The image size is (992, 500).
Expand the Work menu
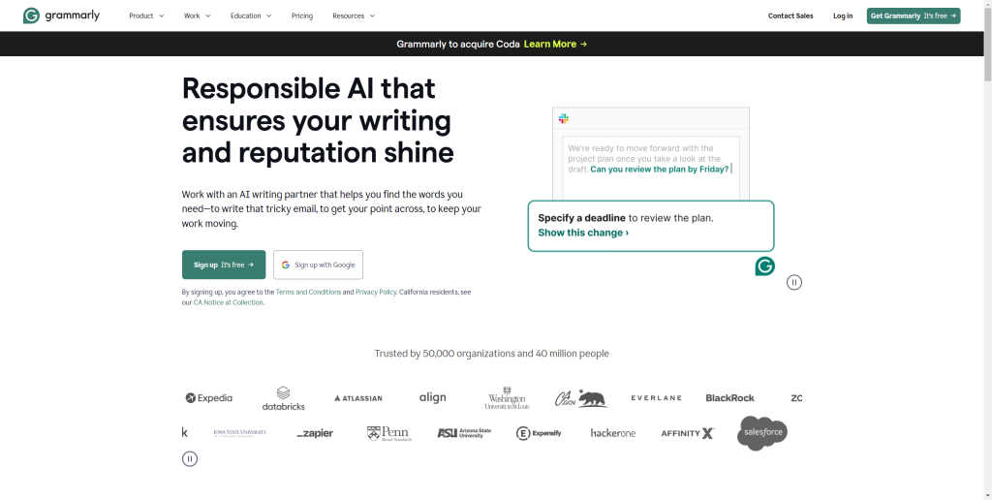tap(197, 16)
